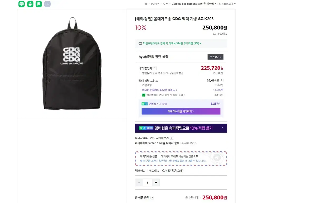Viewport: 316px width, 203px height.
Task: Open the 총 상품 금액 help icon
Action: [152, 197]
